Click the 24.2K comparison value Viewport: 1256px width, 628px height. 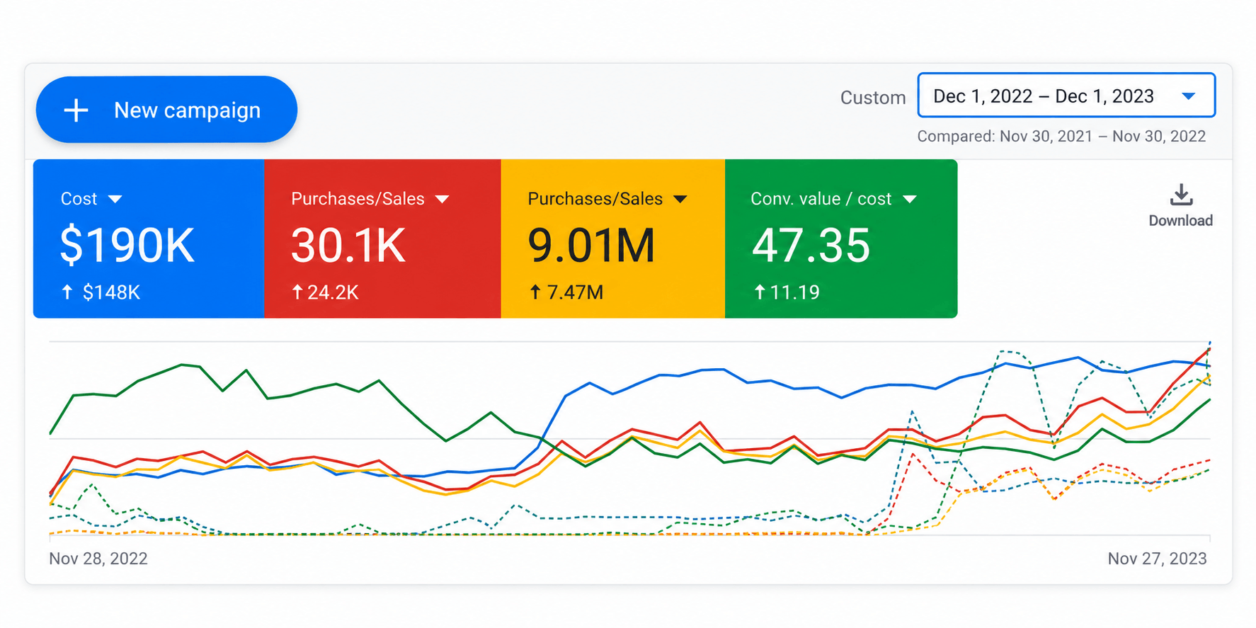coord(333,292)
